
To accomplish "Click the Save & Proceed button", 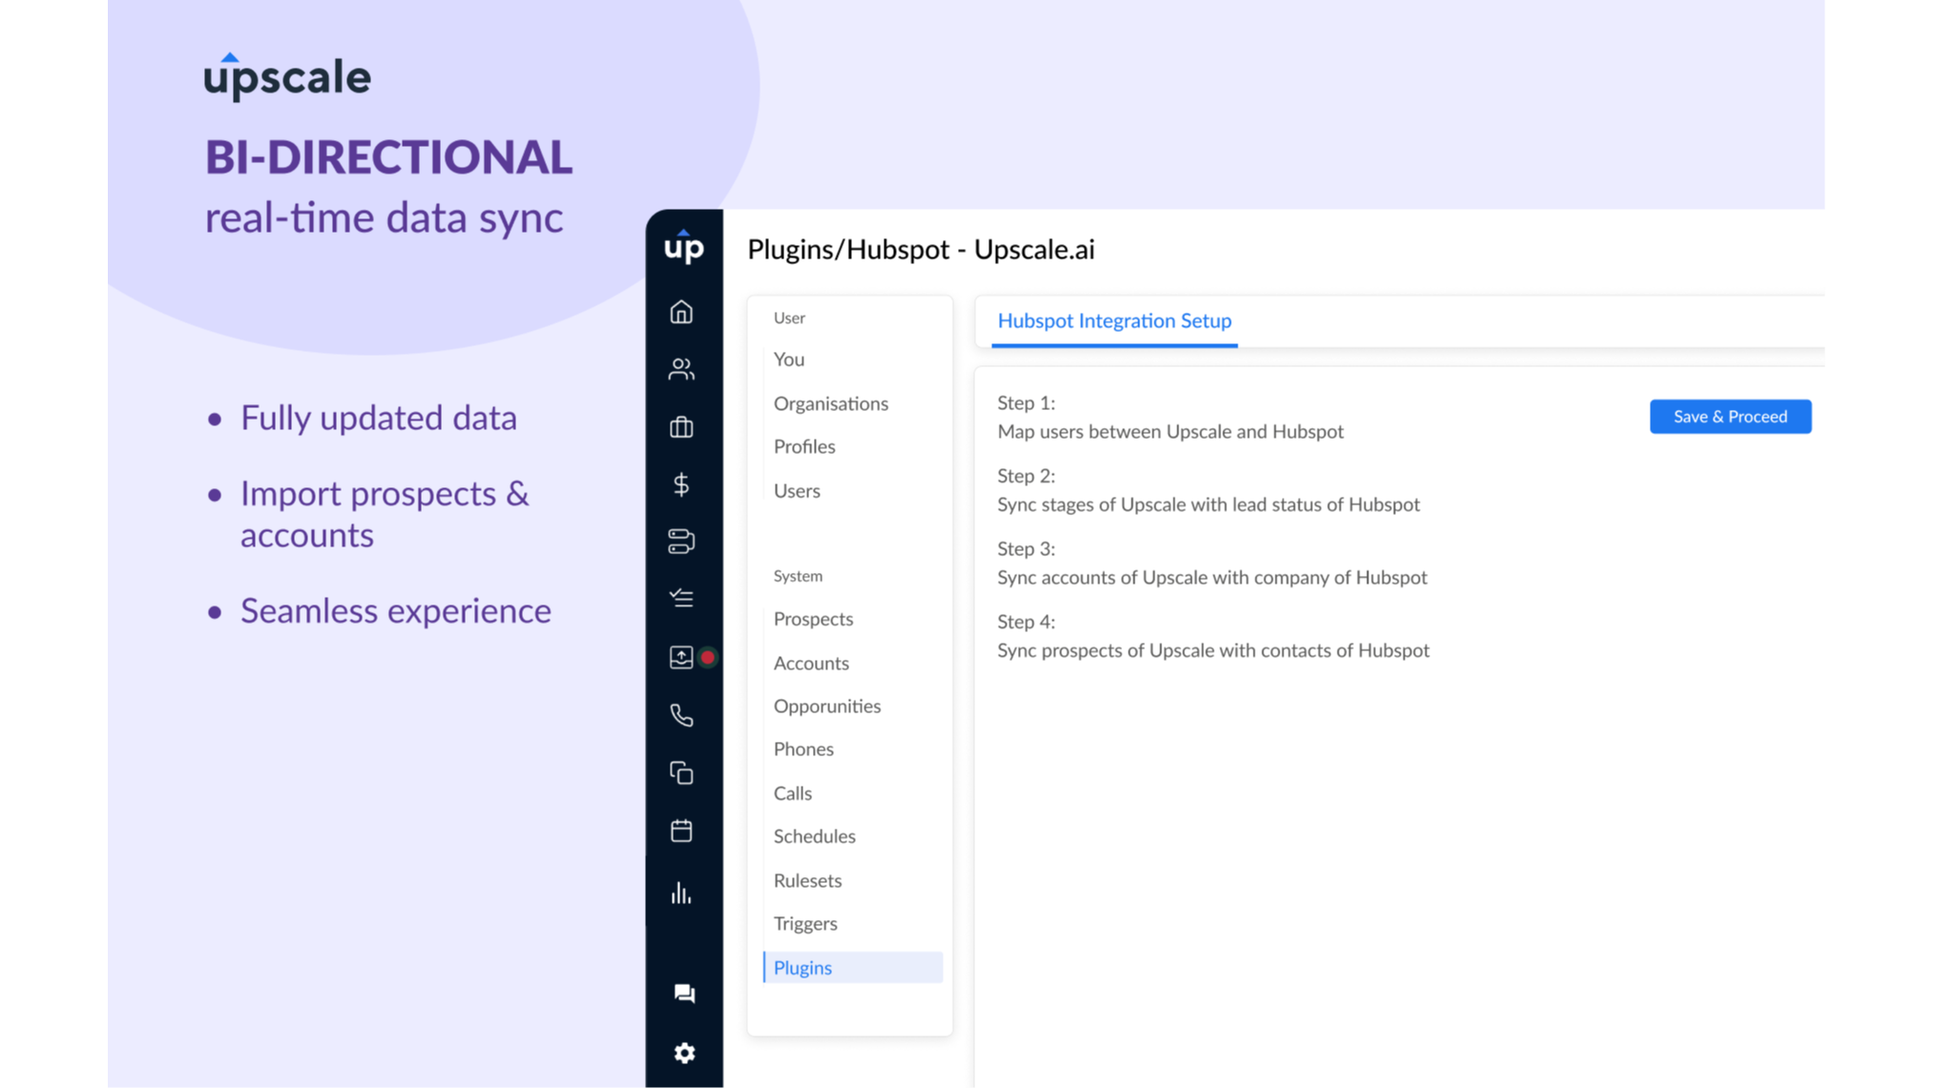I will click(1730, 416).
